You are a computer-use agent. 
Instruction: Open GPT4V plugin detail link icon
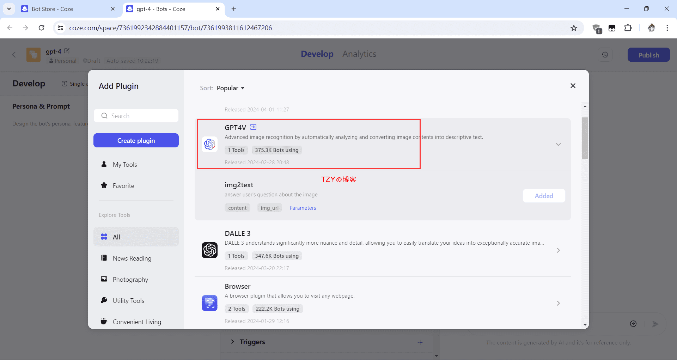pyautogui.click(x=253, y=127)
